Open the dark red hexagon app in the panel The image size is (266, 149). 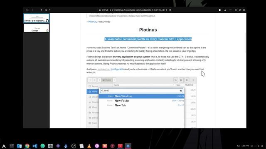click(x=113, y=146)
